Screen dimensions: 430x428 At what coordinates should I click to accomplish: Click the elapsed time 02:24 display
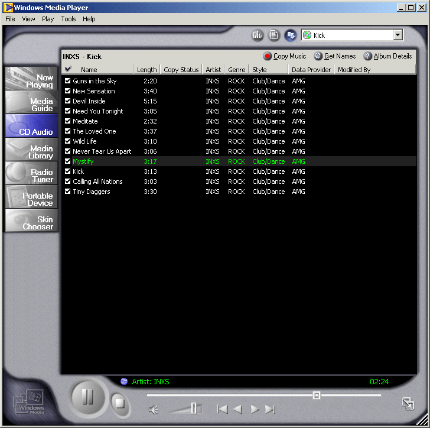click(379, 382)
